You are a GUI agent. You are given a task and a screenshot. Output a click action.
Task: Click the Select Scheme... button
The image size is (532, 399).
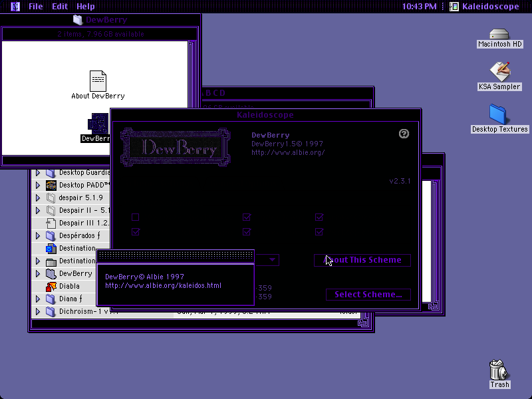click(368, 295)
